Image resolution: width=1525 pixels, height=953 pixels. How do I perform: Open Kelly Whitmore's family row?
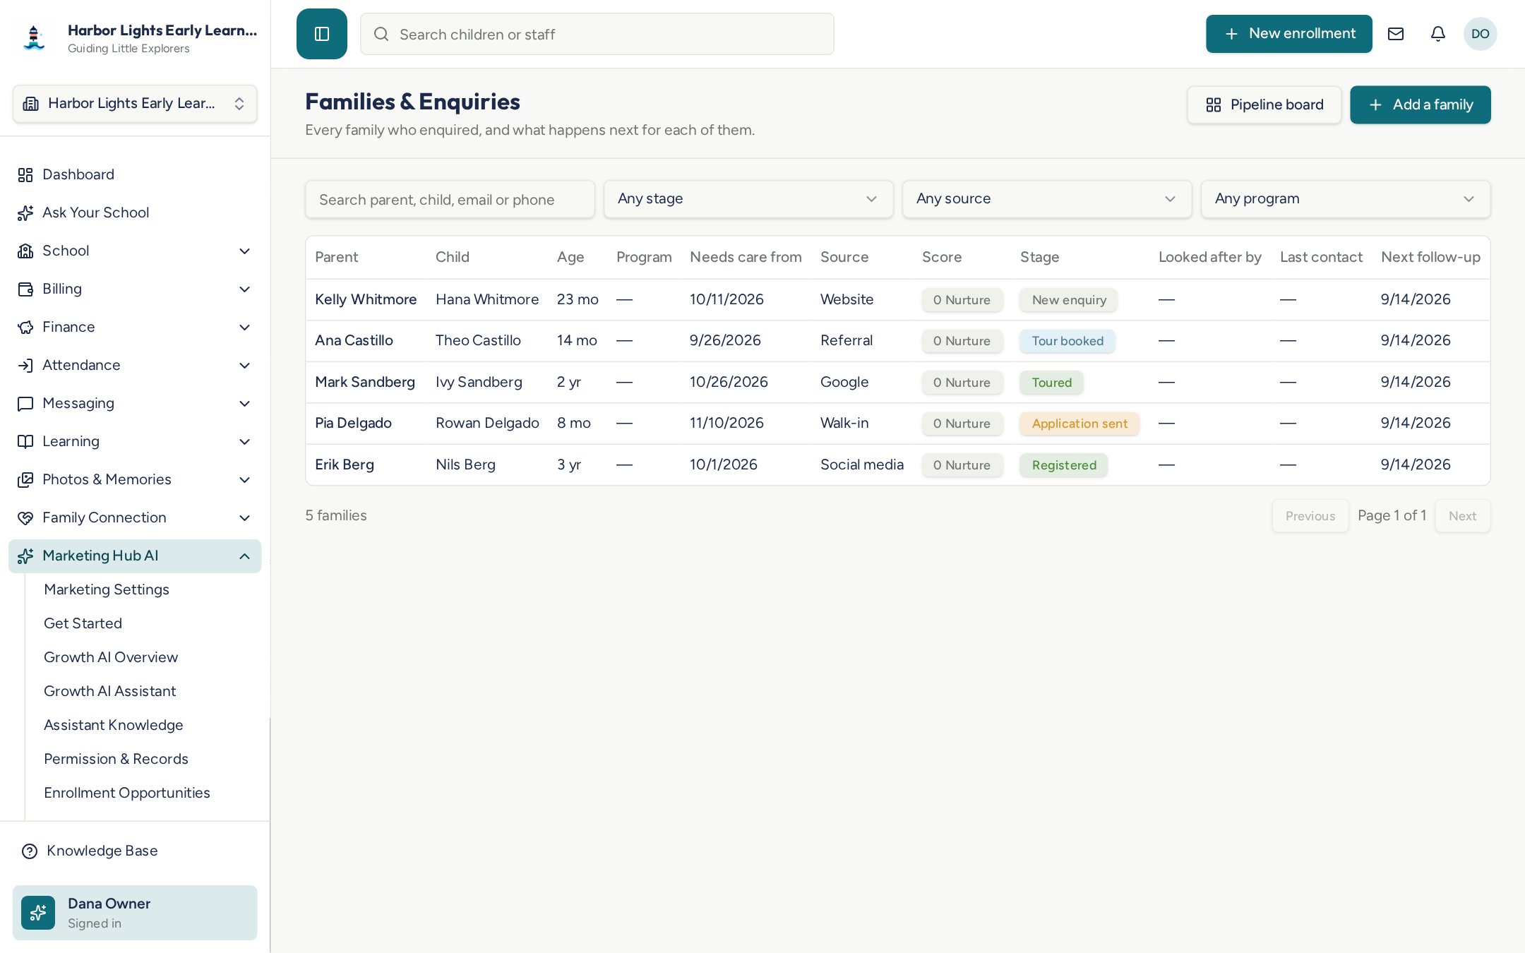coord(898,299)
